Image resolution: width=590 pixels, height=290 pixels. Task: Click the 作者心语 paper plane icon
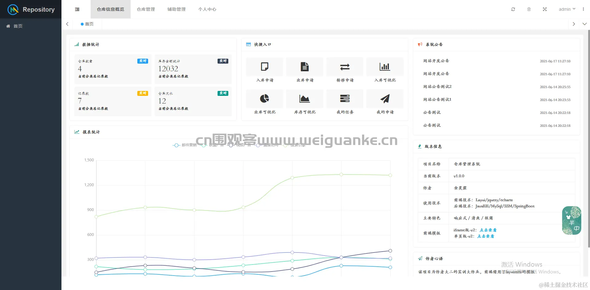[420, 259]
